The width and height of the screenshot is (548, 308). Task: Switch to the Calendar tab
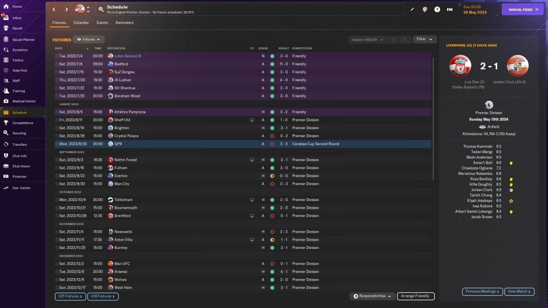click(81, 23)
